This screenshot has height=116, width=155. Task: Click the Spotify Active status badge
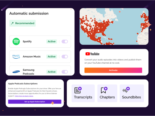52,41
